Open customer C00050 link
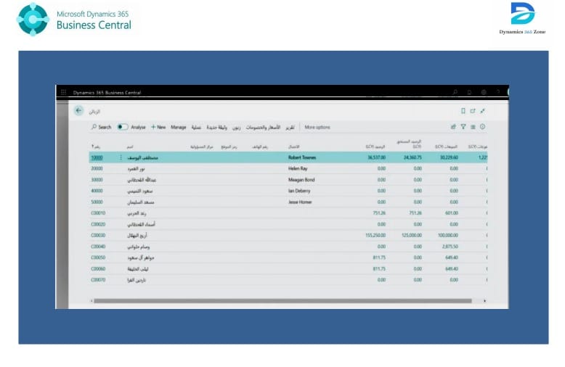The height and width of the screenshot is (367, 565). click(98, 257)
